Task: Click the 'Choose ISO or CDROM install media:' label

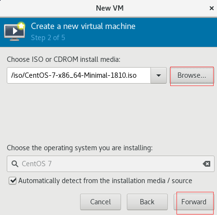Action: (64, 59)
